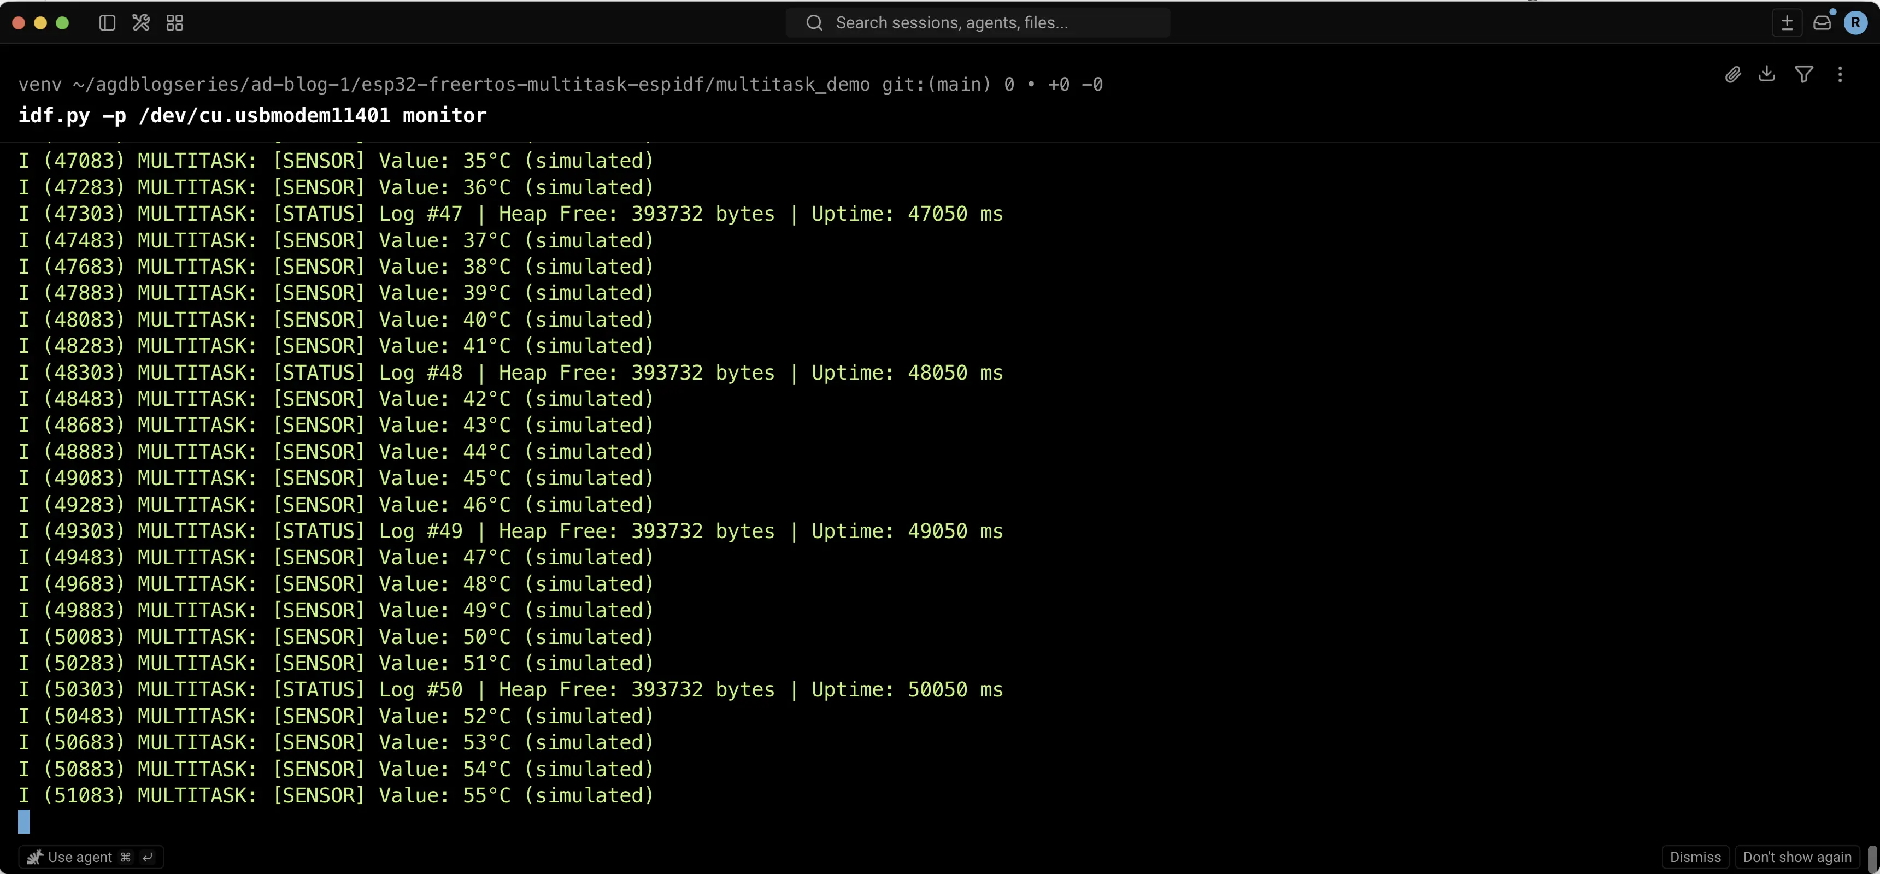Save output with the download icon
Image resolution: width=1880 pixels, height=874 pixels.
(1767, 74)
